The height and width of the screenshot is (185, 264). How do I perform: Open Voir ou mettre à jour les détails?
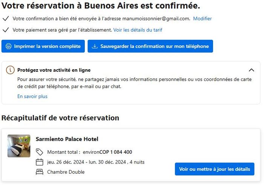[215, 169]
